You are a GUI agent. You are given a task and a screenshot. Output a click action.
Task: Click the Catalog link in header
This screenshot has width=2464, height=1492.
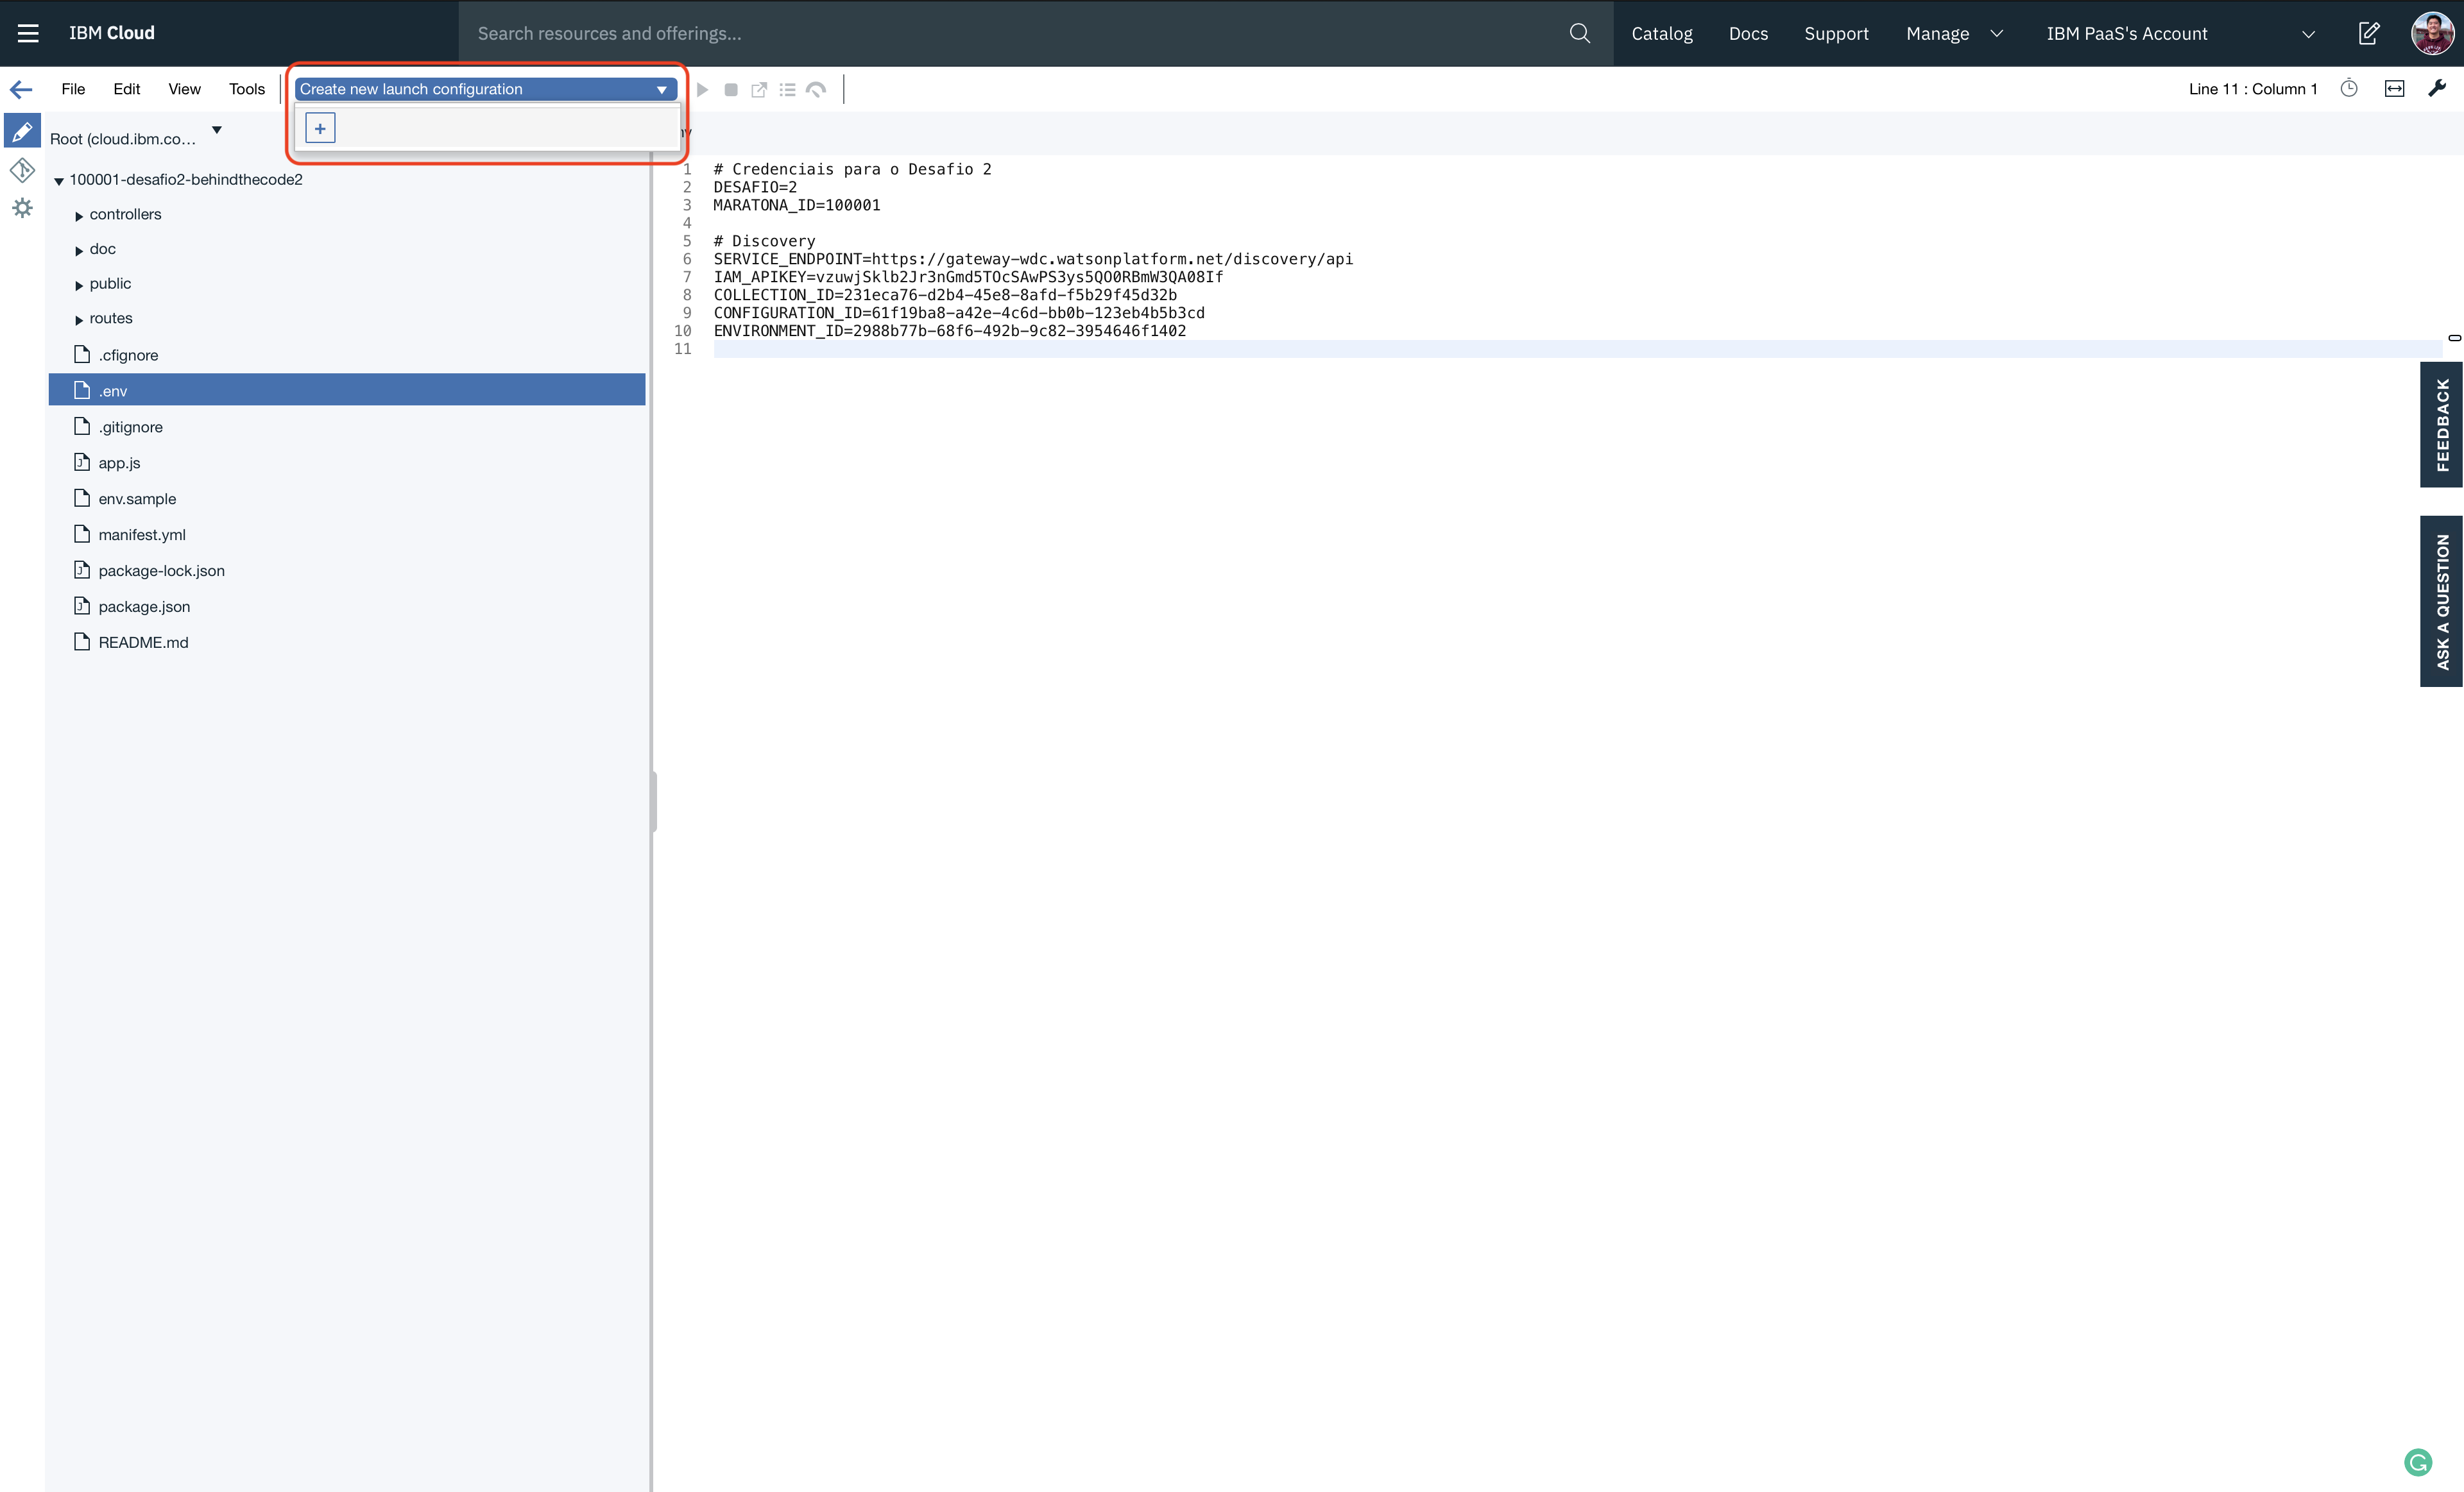click(x=1661, y=33)
